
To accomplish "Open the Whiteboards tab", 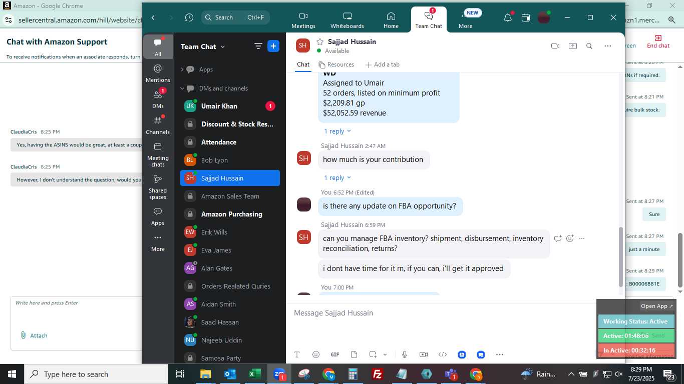I will click(348, 20).
